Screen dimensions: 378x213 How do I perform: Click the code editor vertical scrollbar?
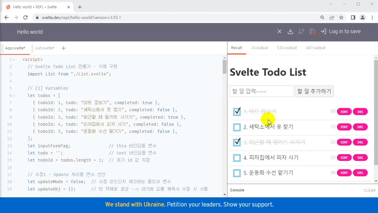tap(225, 67)
